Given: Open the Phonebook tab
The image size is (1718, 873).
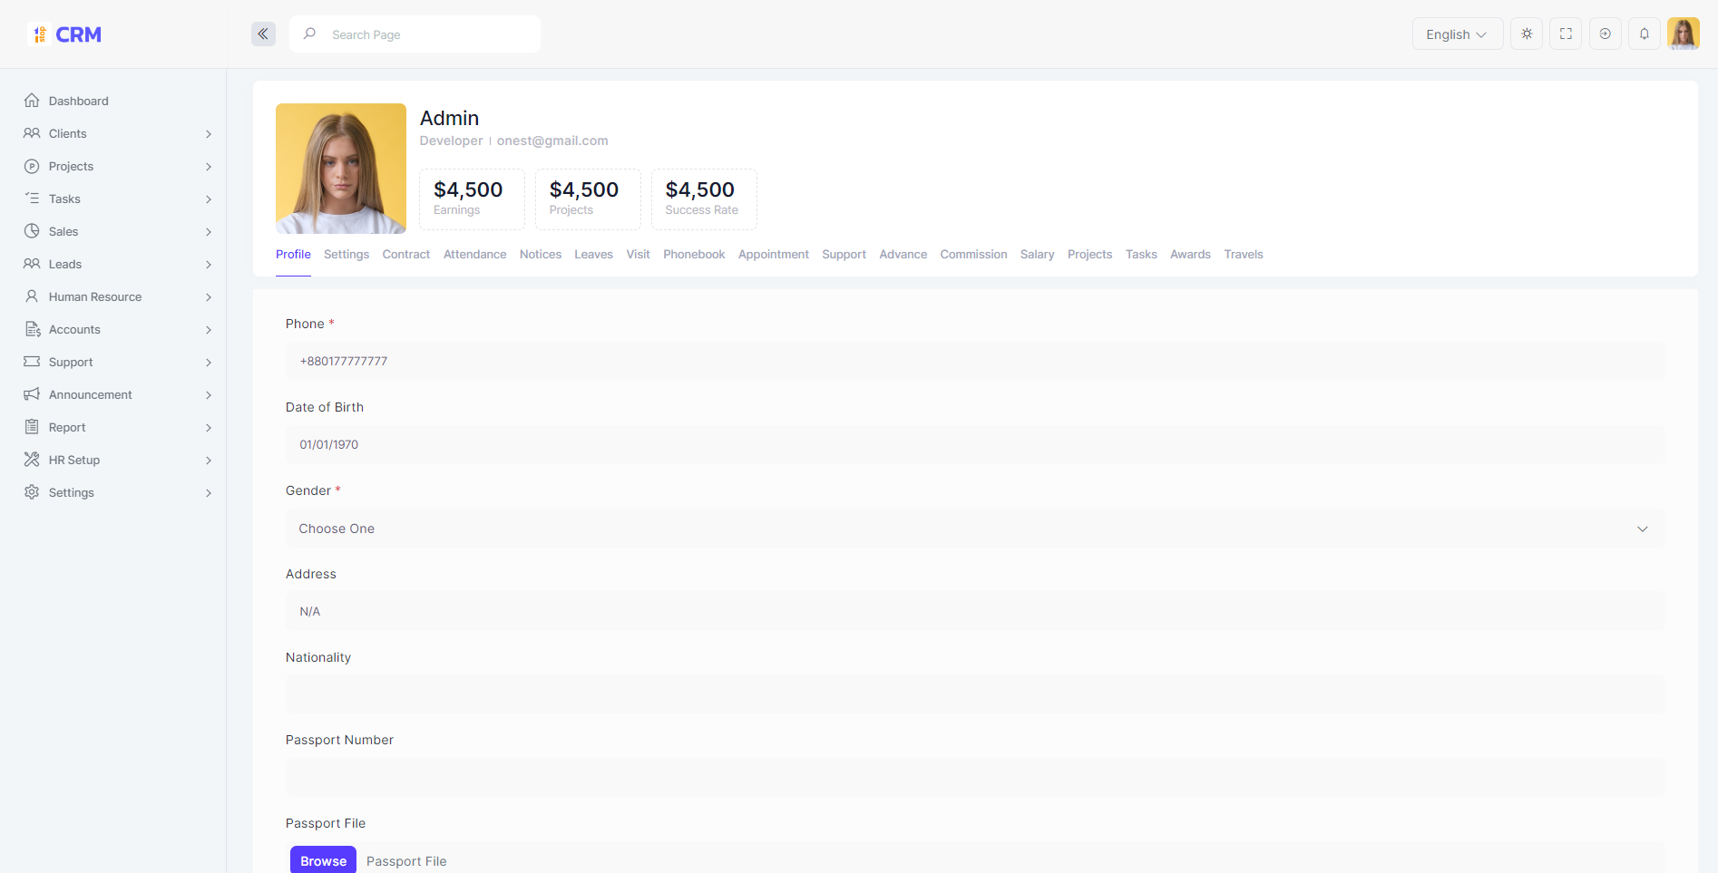Looking at the screenshot, I should click(x=694, y=255).
